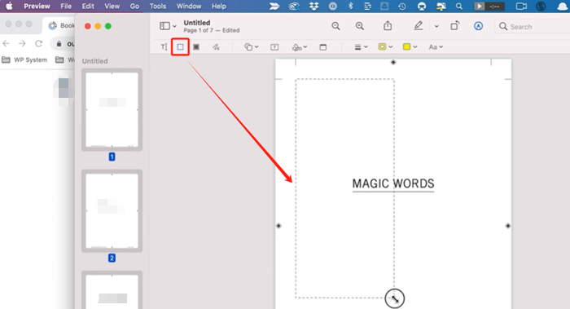This screenshot has height=309, width=570.
Task: Open the Apple menu
Action: 9,7
